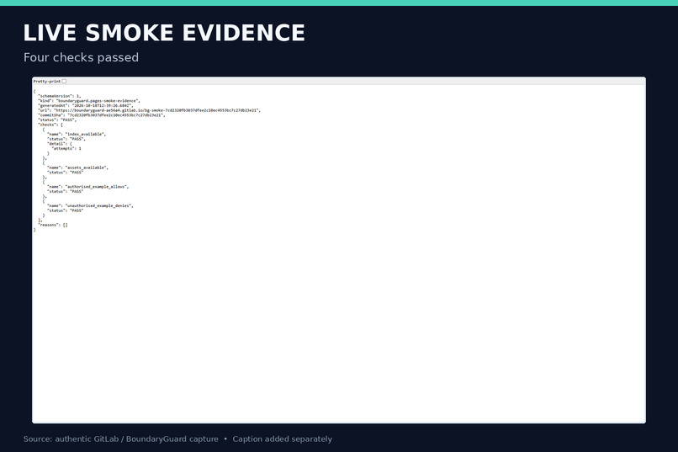Click the "detail": { line
The height and width of the screenshot is (452, 678).
(60, 144)
